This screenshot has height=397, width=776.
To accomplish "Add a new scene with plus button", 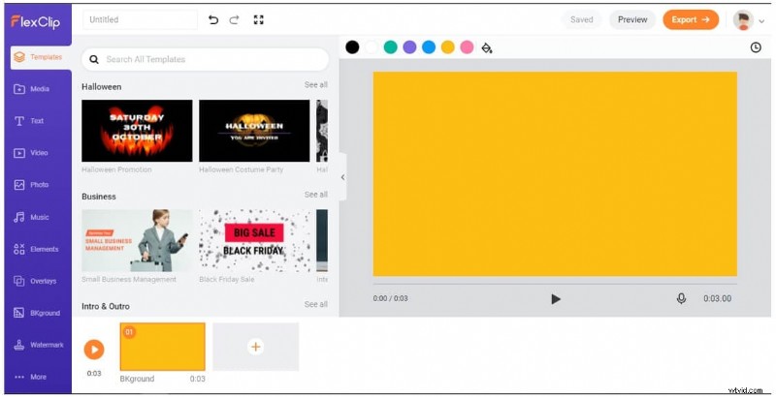I will coord(256,347).
